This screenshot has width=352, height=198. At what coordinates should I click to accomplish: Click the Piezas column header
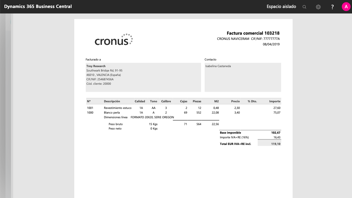pos(197,101)
